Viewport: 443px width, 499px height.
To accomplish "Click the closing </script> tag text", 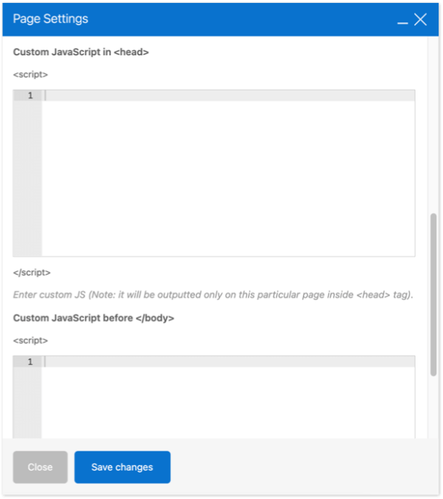I will pyautogui.click(x=32, y=272).
